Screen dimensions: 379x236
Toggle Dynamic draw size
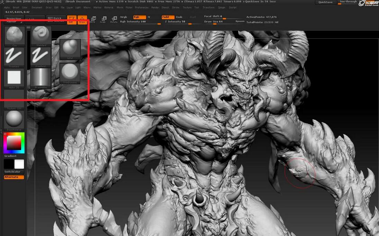coord(240,21)
